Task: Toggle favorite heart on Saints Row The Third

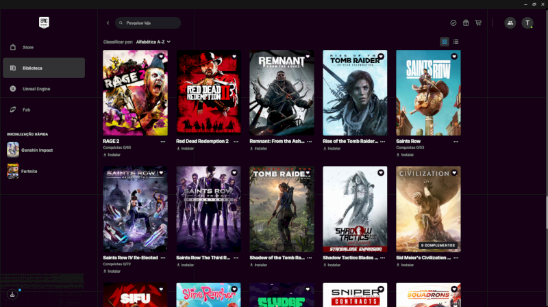Action: pos(234,173)
